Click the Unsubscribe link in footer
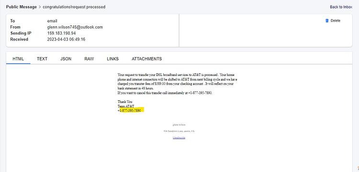 (x=179, y=138)
